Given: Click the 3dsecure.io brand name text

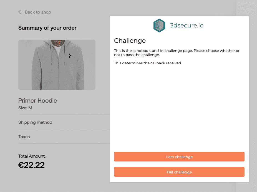Looking at the screenshot, I should coord(187,26).
